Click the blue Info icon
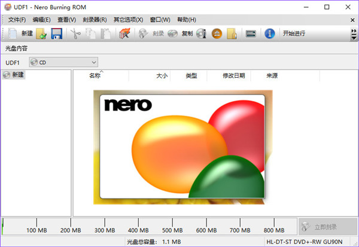 coord(269,33)
